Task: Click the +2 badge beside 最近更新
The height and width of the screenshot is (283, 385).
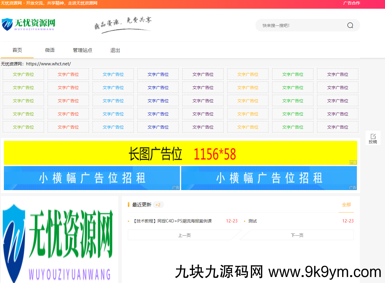Action: (158, 205)
